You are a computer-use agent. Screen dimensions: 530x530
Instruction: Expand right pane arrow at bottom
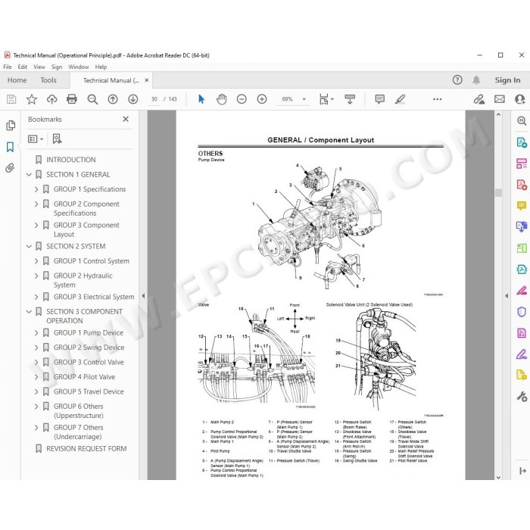coord(522,470)
